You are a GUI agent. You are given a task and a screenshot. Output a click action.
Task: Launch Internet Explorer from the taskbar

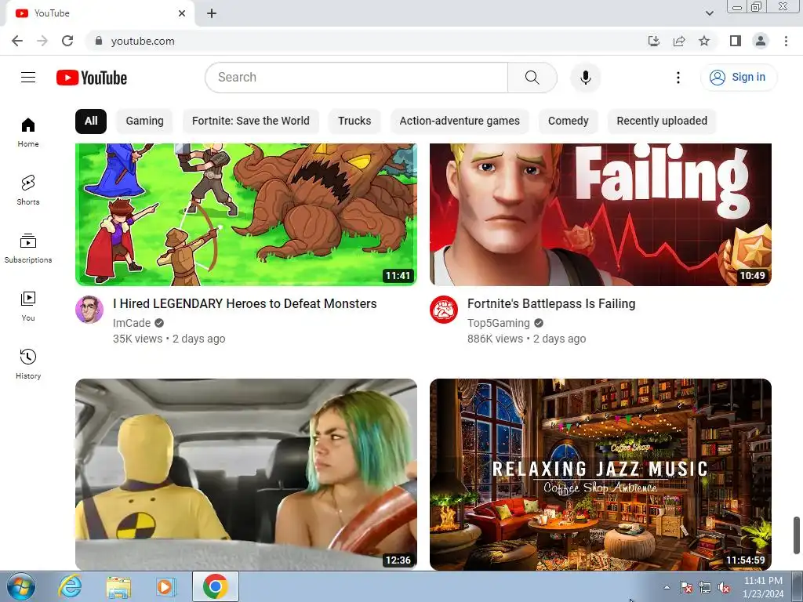point(70,586)
